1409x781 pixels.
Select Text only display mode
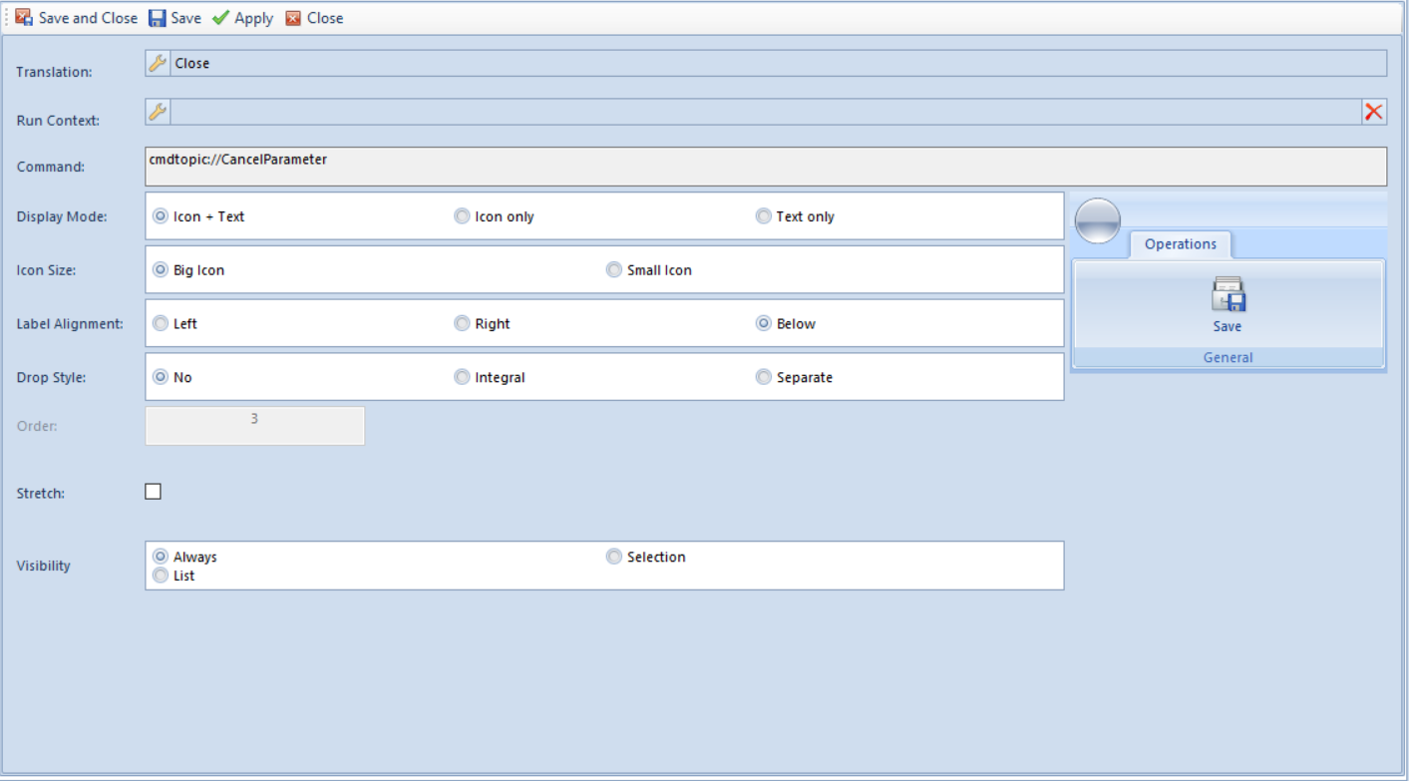tap(764, 216)
